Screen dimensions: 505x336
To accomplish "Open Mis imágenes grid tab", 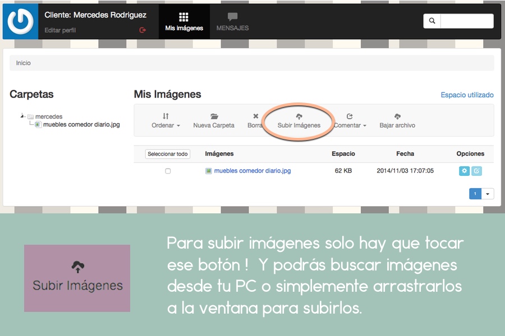I will tap(184, 21).
